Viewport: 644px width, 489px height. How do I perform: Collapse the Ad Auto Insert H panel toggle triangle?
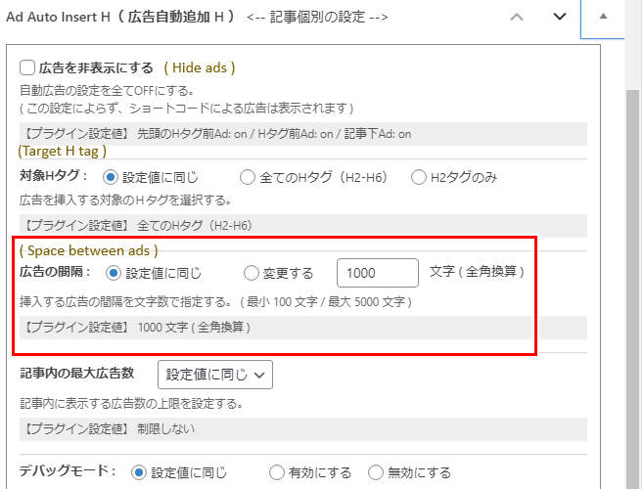pyautogui.click(x=603, y=17)
